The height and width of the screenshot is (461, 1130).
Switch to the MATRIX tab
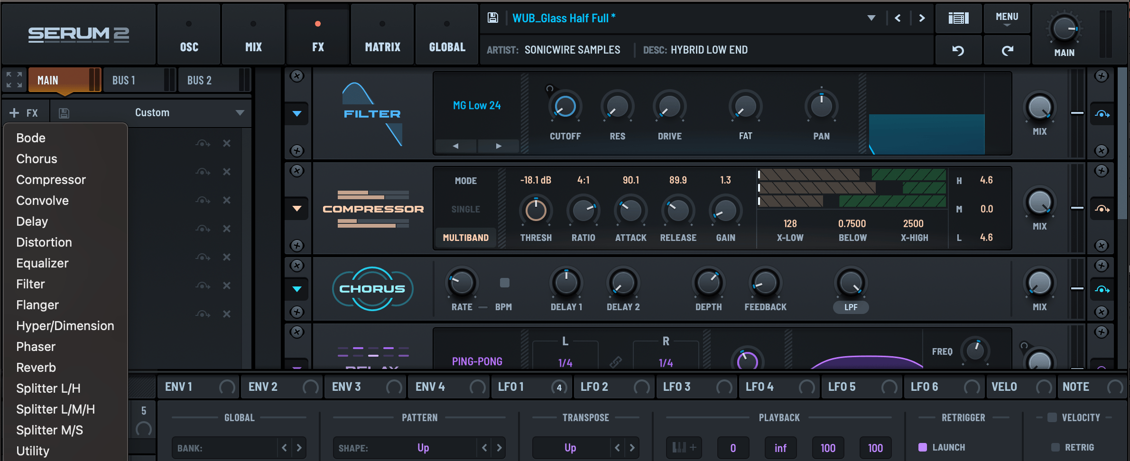click(382, 46)
